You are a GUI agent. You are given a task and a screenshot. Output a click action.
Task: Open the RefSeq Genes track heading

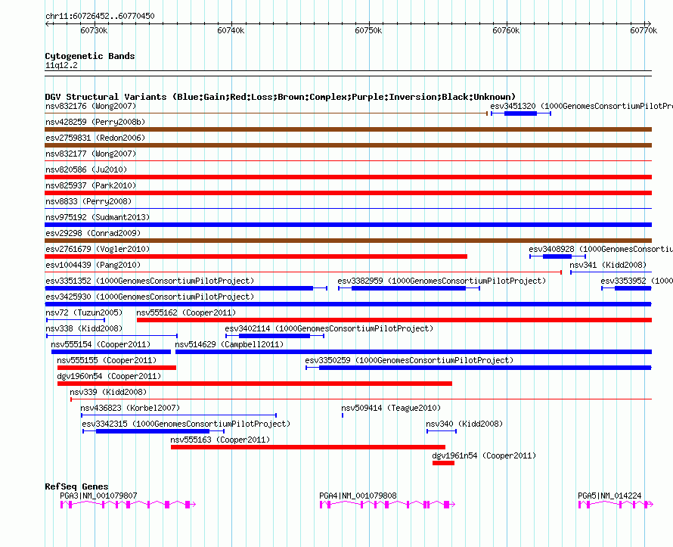tap(76, 486)
